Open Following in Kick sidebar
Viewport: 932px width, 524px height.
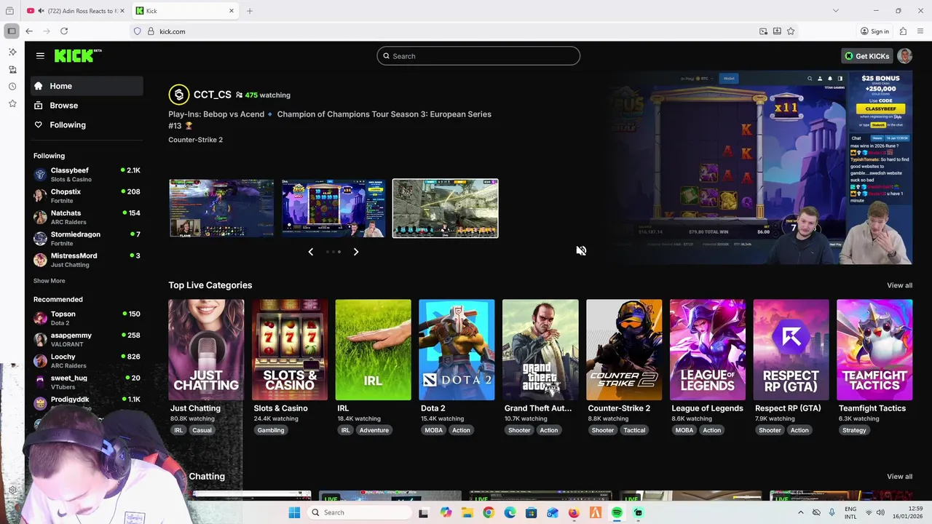[87, 125]
